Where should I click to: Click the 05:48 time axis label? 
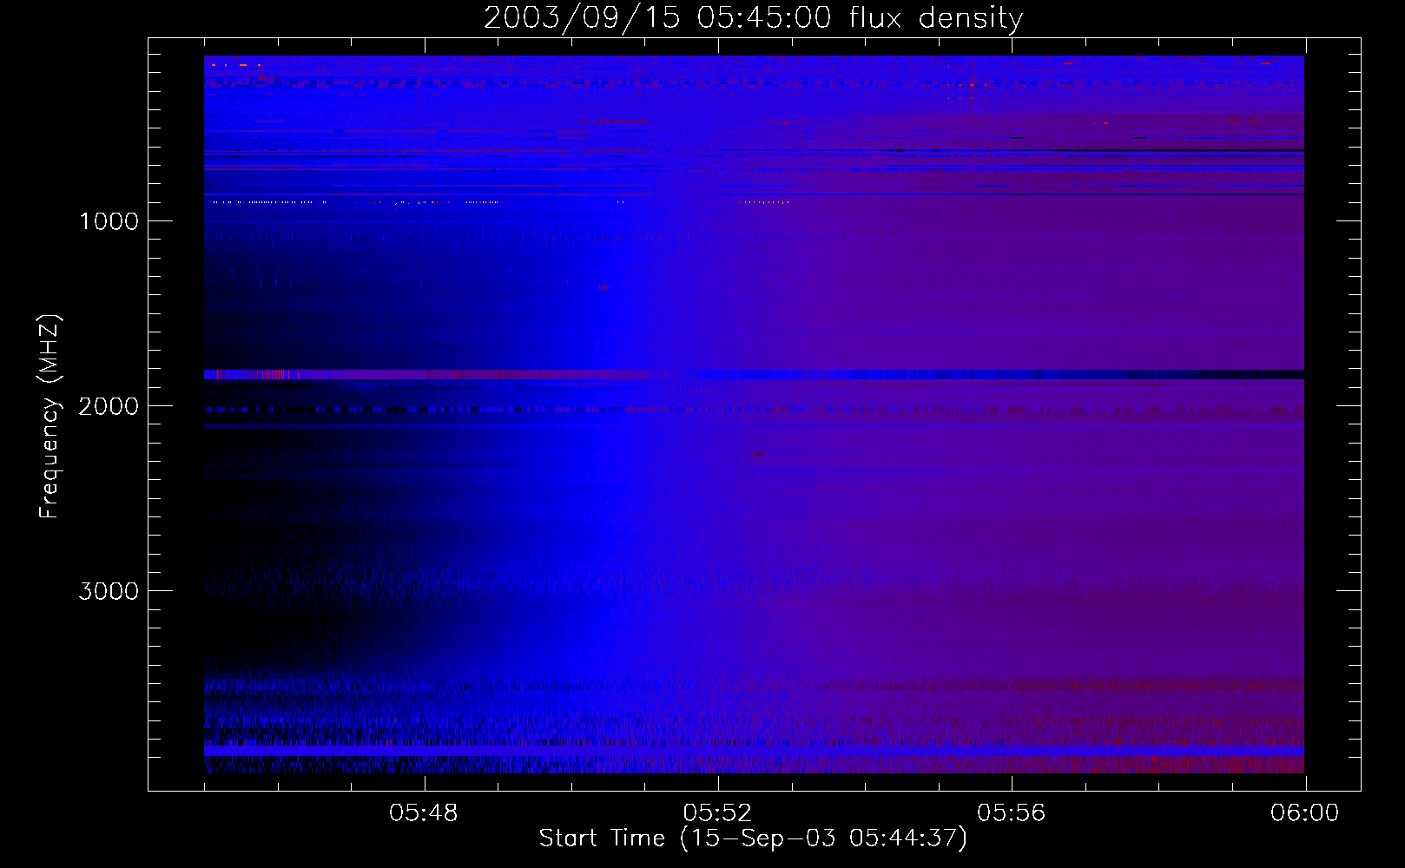pos(424,813)
